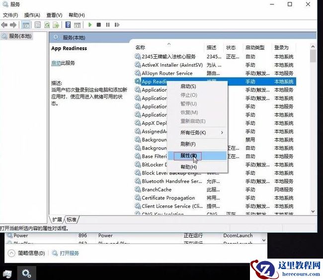Screen dimensions: 323x280
Task: Click the services list scroll-up arrow
Action: coord(313,47)
